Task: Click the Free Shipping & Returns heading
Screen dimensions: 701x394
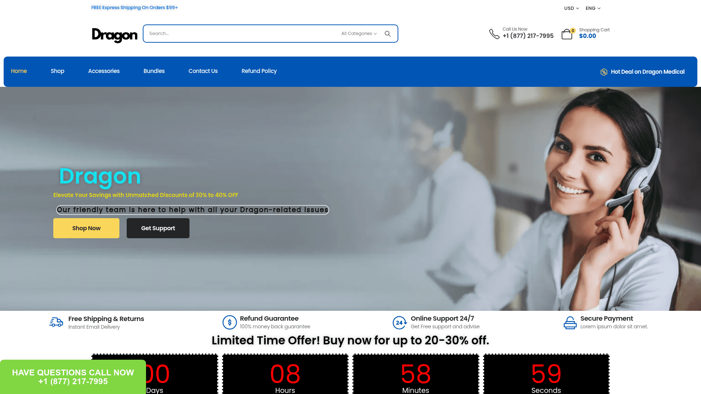Action: (106, 319)
